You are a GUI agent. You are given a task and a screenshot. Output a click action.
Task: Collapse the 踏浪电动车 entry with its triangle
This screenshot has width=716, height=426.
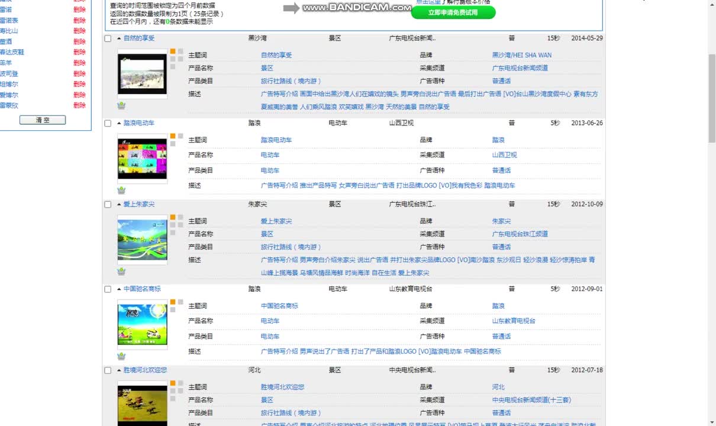[119, 123]
